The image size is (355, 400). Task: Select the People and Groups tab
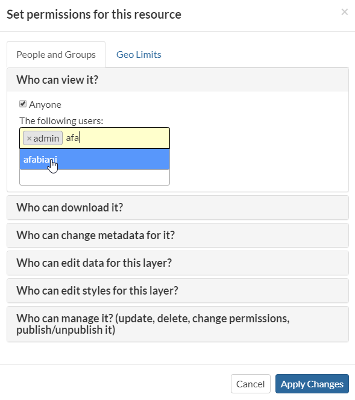[x=56, y=55]
